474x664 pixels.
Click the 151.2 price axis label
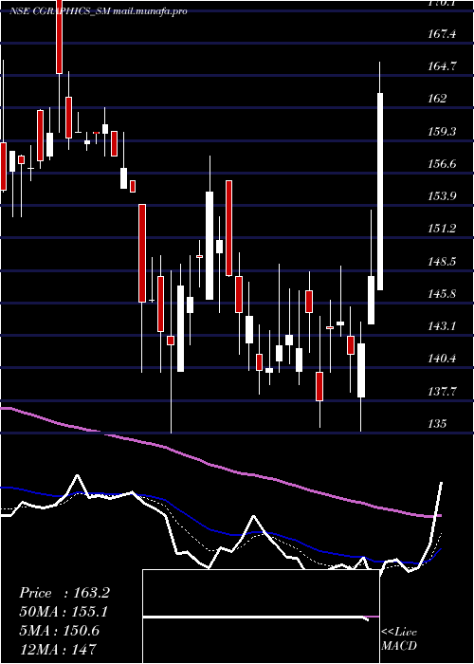[x=443, y=229]
